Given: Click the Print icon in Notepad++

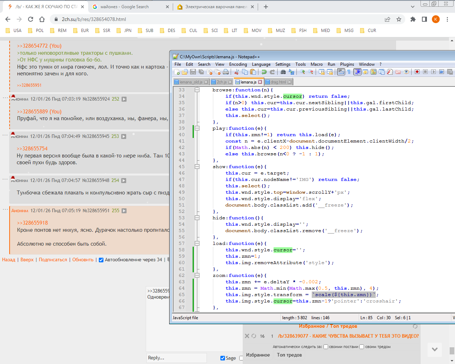Looking at the screenshot, I should (226, 72).
